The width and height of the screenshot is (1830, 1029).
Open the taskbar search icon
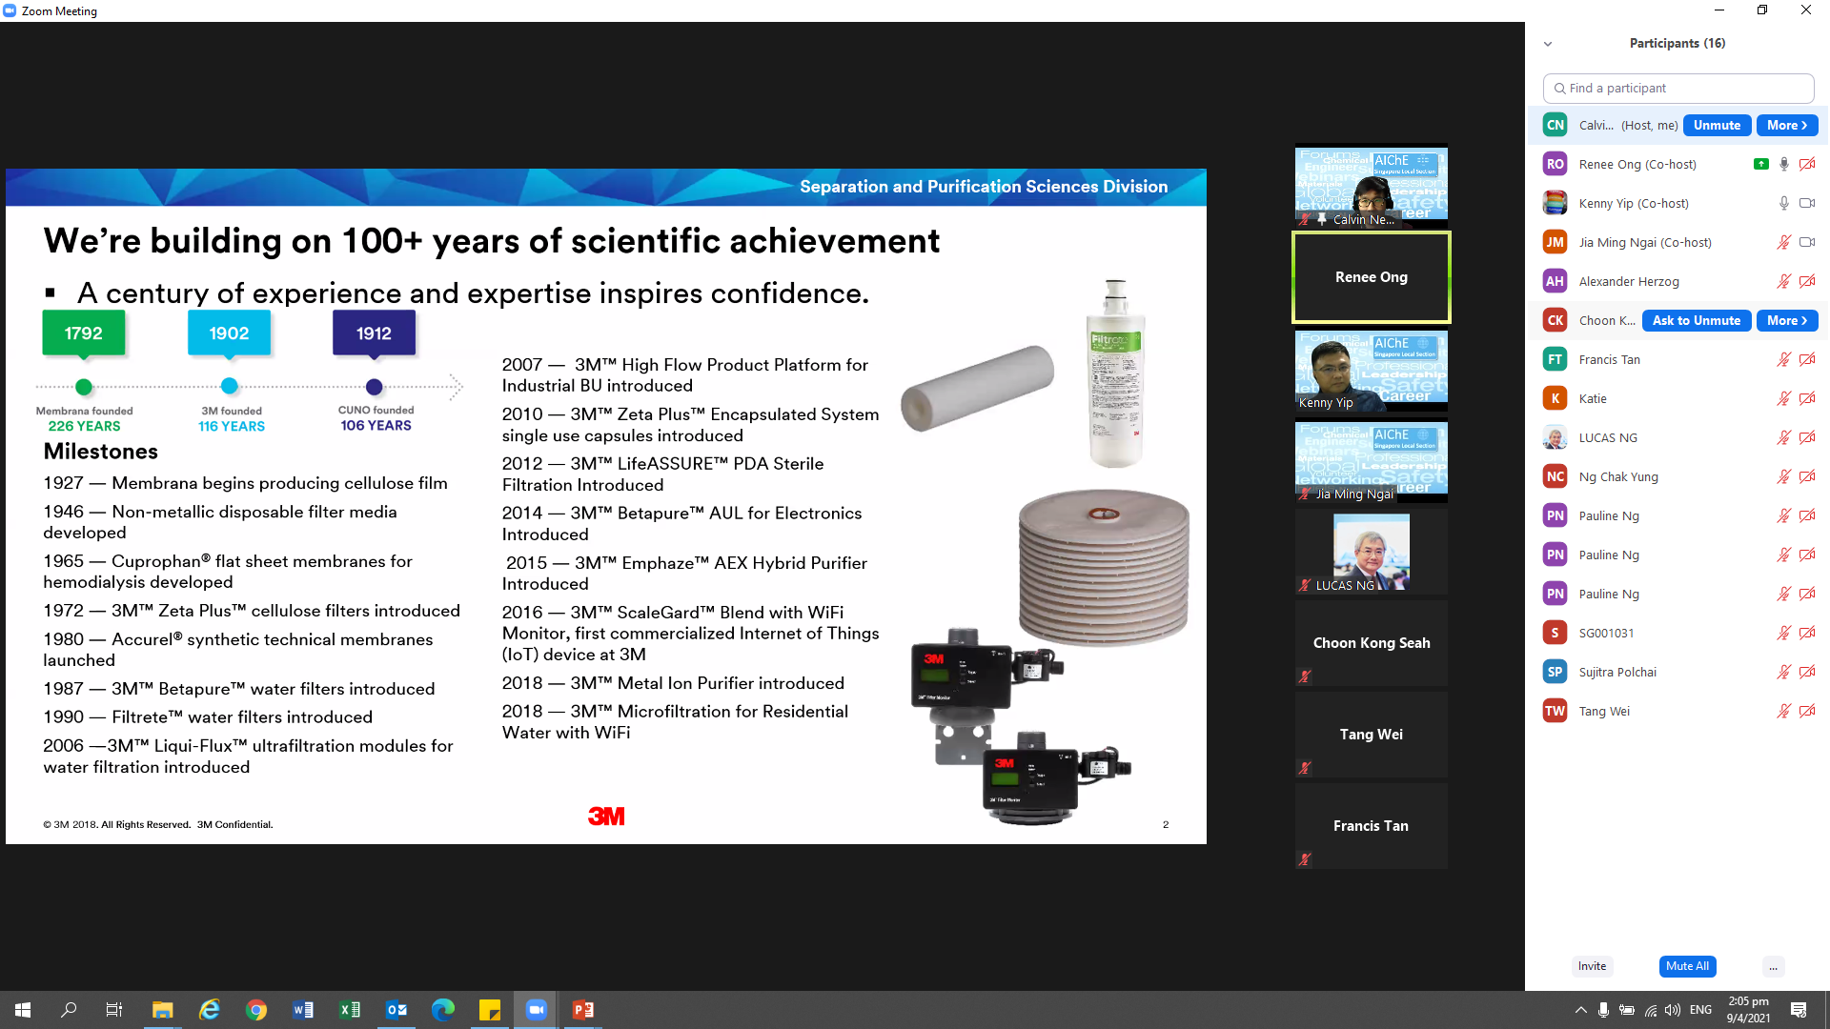pyautogui.click(x=69, y=1010)
